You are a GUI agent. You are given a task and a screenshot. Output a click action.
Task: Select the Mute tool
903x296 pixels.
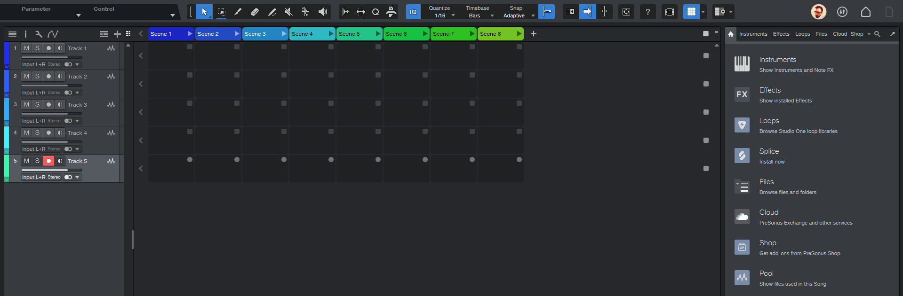[x=288, y=12]
